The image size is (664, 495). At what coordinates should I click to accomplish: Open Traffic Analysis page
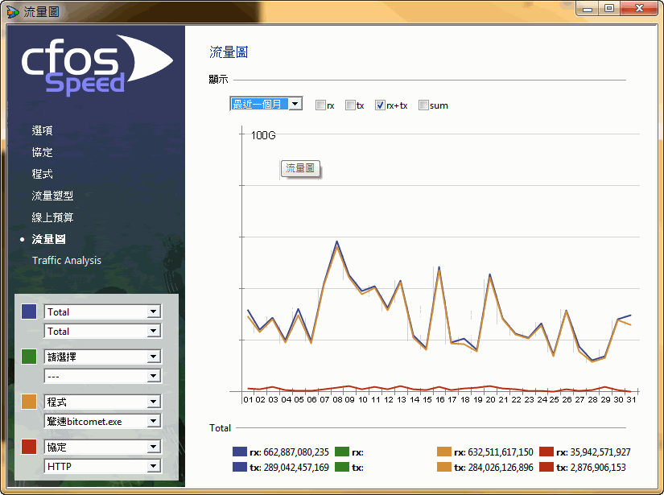67,261
